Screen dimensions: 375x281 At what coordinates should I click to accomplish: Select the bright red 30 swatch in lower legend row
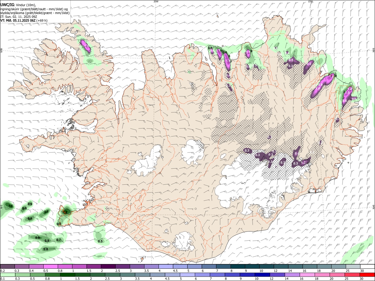click(367, 275)
